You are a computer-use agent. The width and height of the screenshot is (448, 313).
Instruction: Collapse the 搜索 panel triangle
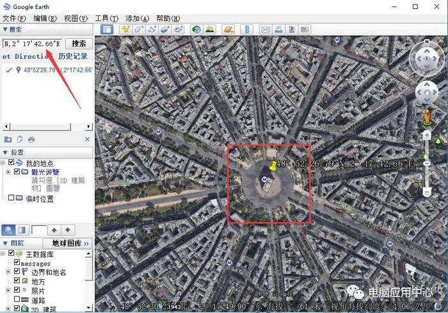click(x=5, y=29)
